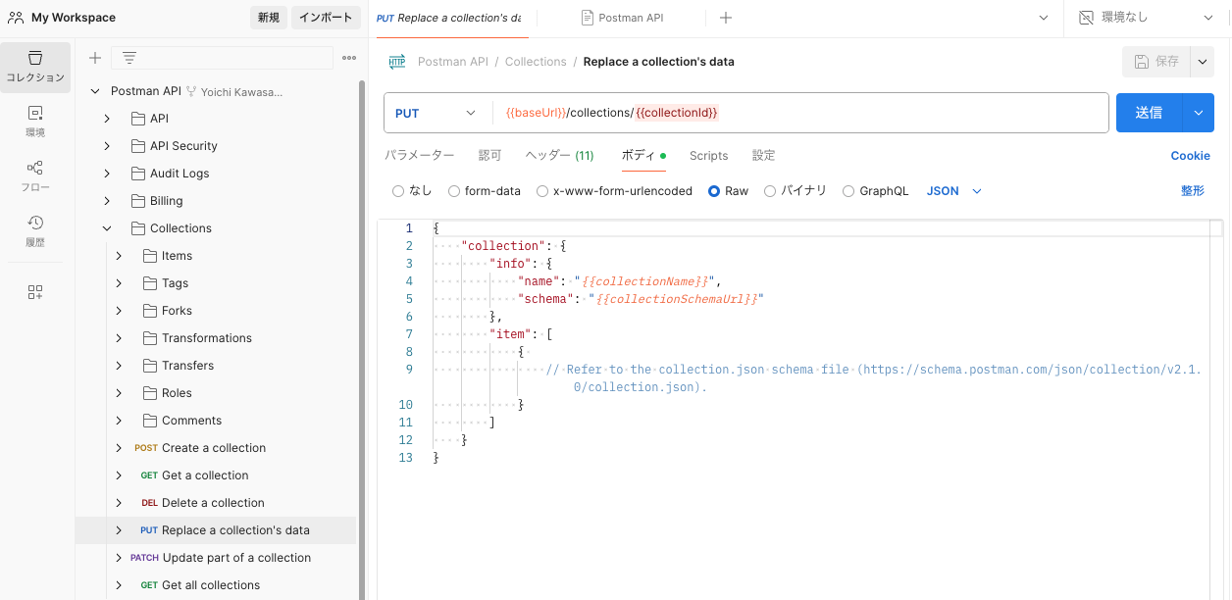
Task: Select the x-www-form-urlencoded radio button
Action: point(541,191)
